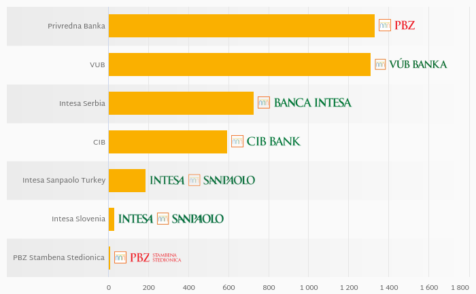Click the Privredna Banka axis label

coord(76,26)
